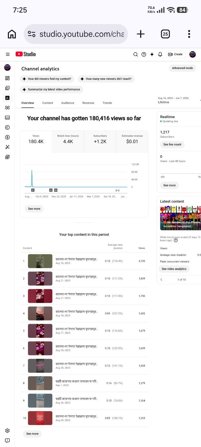Switch to the Content tab
201x447 pixels.
click(x=47, y=103)
